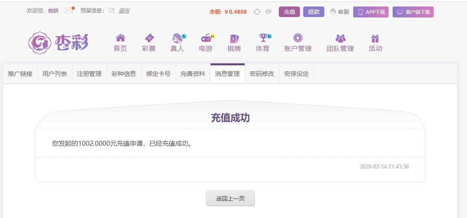Click the 退出 logout link

(x=124, y=11)
